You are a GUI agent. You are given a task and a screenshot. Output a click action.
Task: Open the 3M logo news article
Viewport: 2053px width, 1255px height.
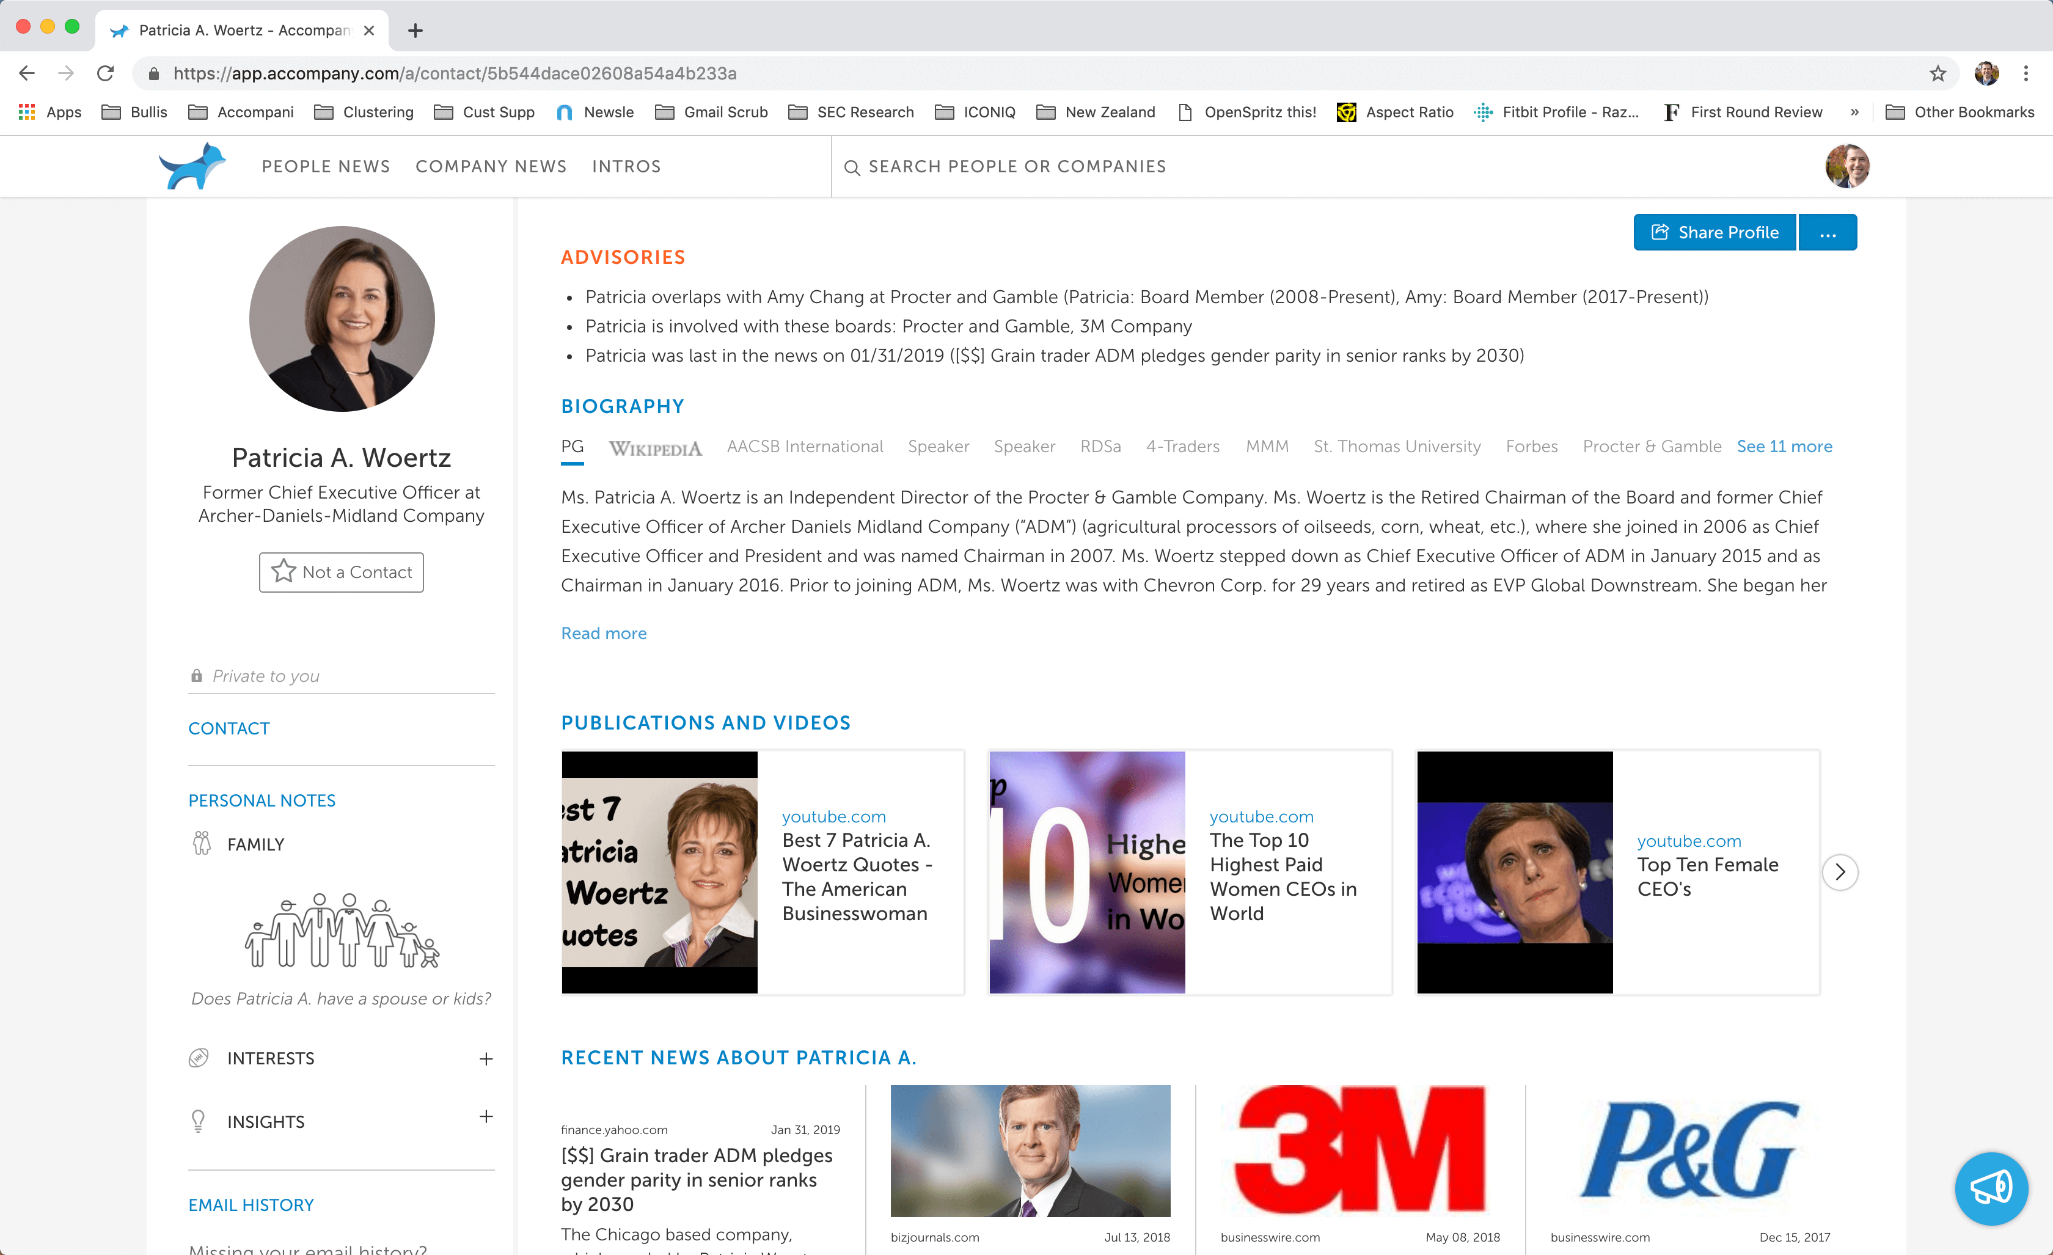1360,1150
